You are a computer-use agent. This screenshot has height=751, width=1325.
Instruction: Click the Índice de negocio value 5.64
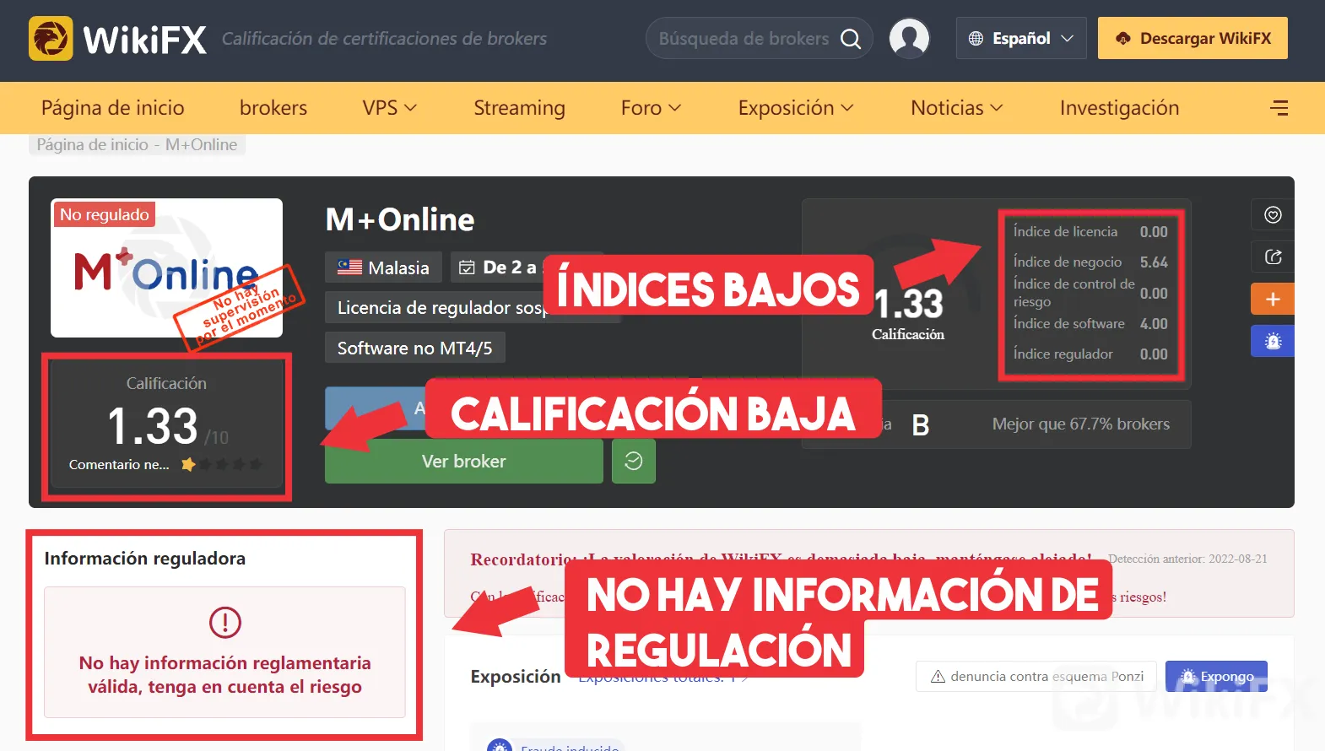point(1154,262)
